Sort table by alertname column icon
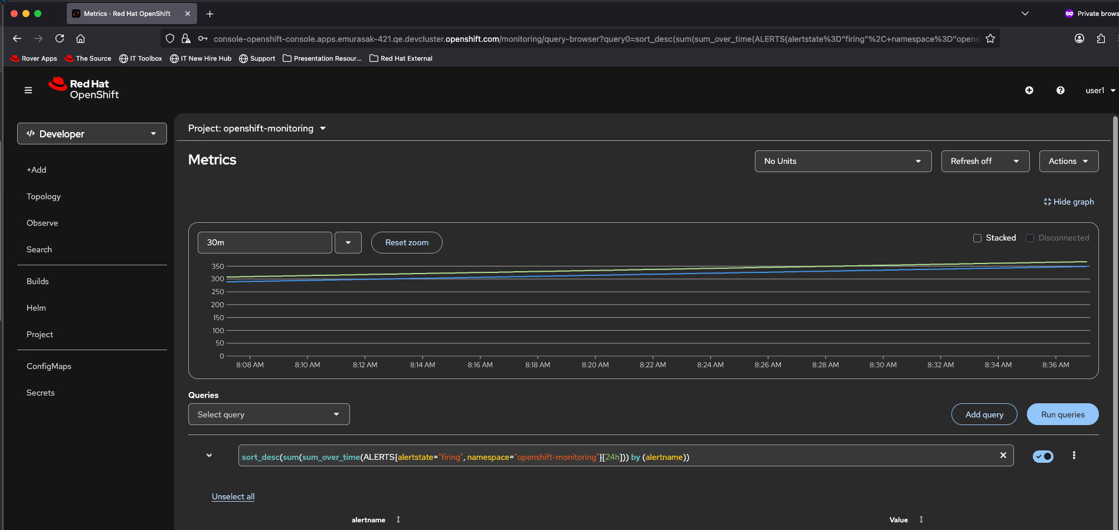 (398, 519)
